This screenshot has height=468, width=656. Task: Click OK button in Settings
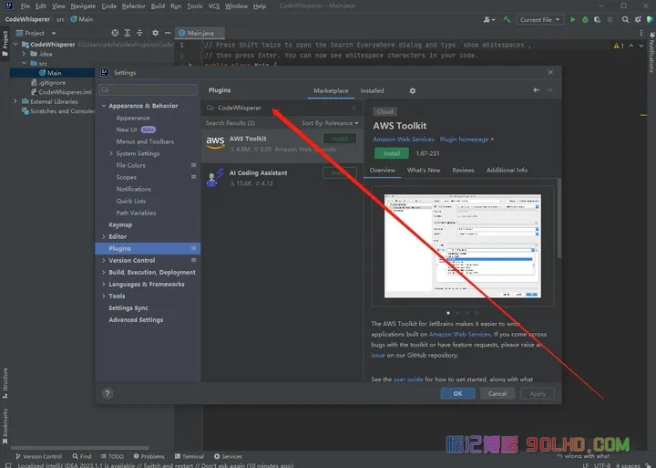(457, 393)
